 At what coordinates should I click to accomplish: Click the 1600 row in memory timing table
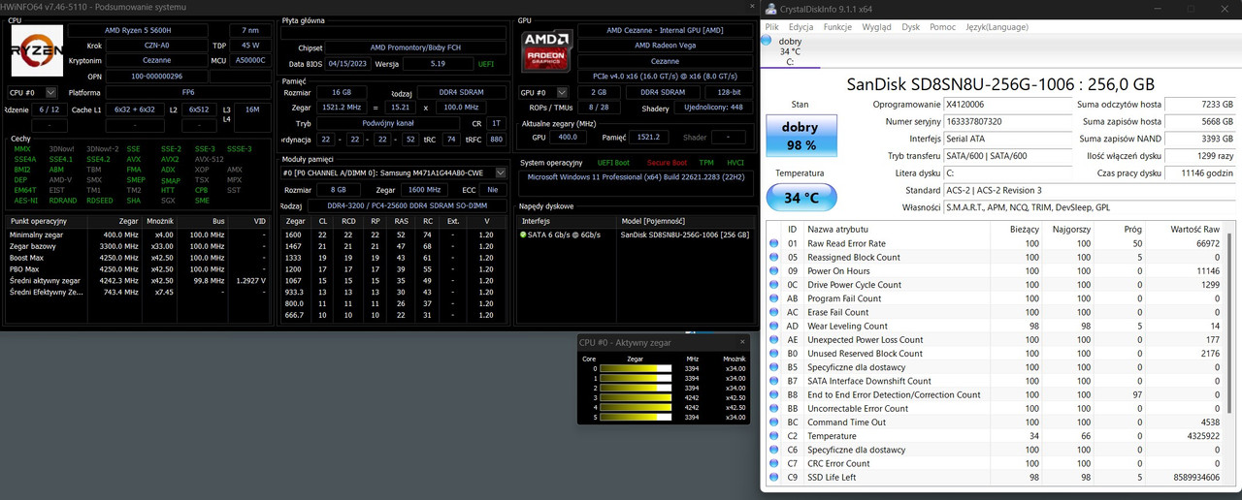point(393,234)
